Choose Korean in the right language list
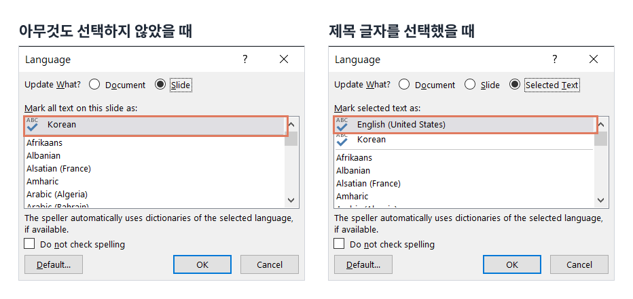This screenshot has height=299, width=633. click(465, 140)
